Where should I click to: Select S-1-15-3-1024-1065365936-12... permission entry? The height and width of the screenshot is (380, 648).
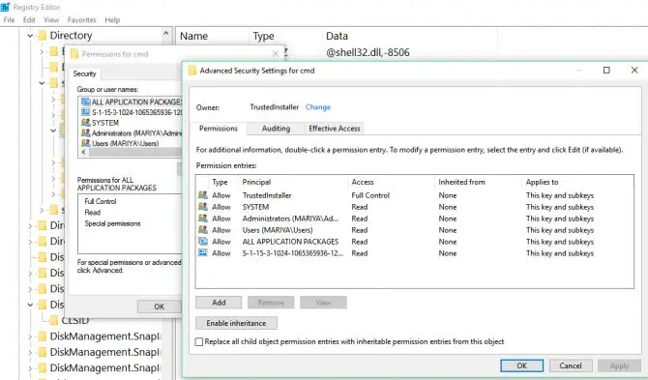tap(414, 252)
